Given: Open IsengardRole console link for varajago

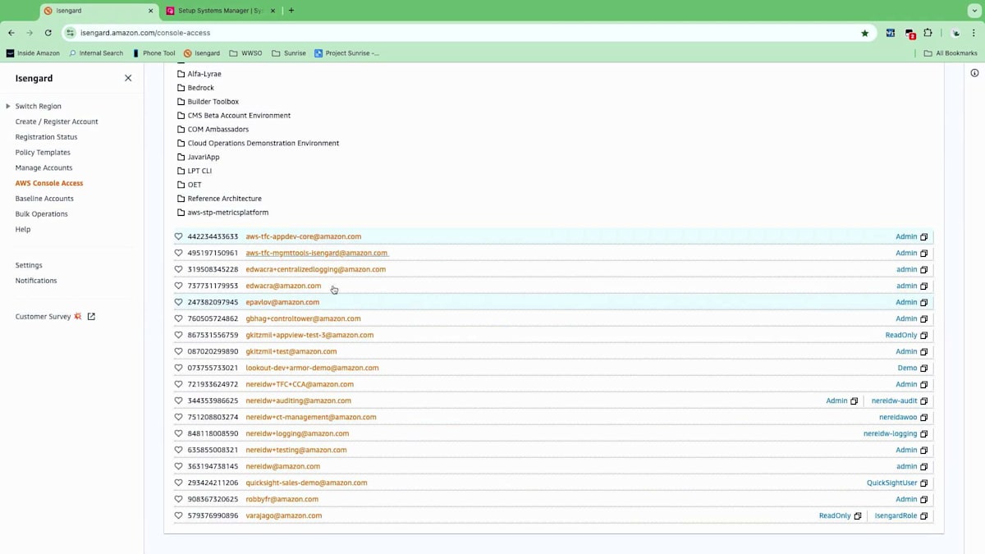Looking at the screenshot, I should tap(896, 515).
